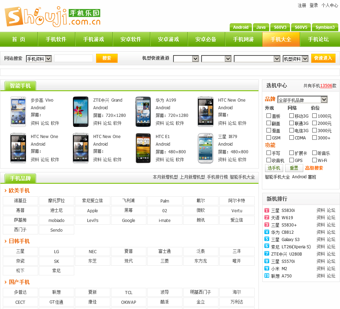Viewport: 340px width, 309px height.
Task: Switch to the Symbian3 platform tab
Action: point(325,27)
